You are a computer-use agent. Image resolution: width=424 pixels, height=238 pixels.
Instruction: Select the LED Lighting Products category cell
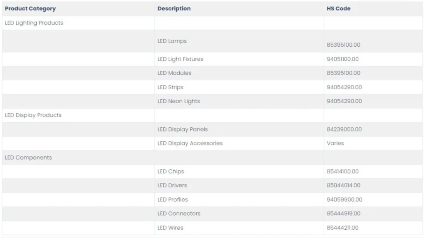(34, 23)
